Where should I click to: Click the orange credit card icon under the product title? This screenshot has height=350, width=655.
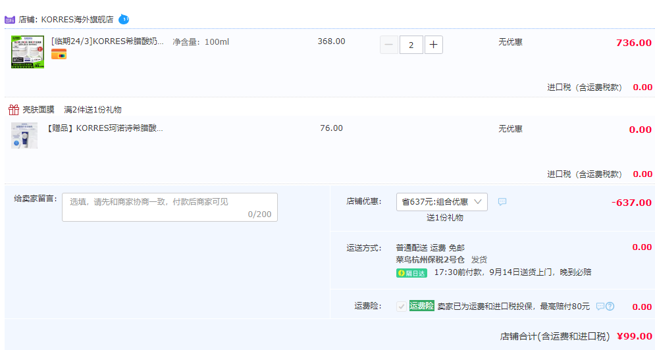pos(59,55)
